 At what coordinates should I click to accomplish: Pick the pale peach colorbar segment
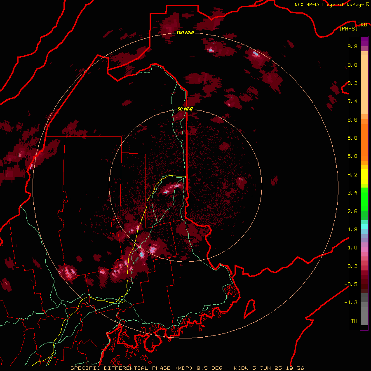coord(364,85)
